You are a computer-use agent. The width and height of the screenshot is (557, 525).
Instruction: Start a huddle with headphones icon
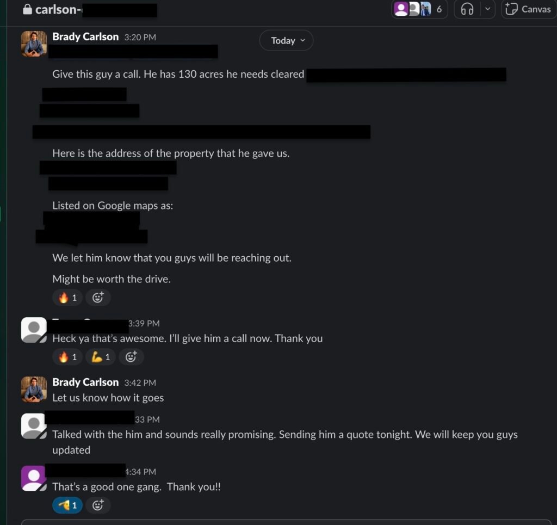(x=467, y=9)
